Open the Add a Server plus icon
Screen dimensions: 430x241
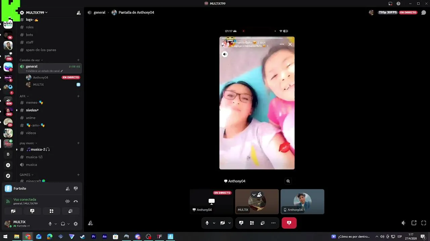tap(8, 165)
